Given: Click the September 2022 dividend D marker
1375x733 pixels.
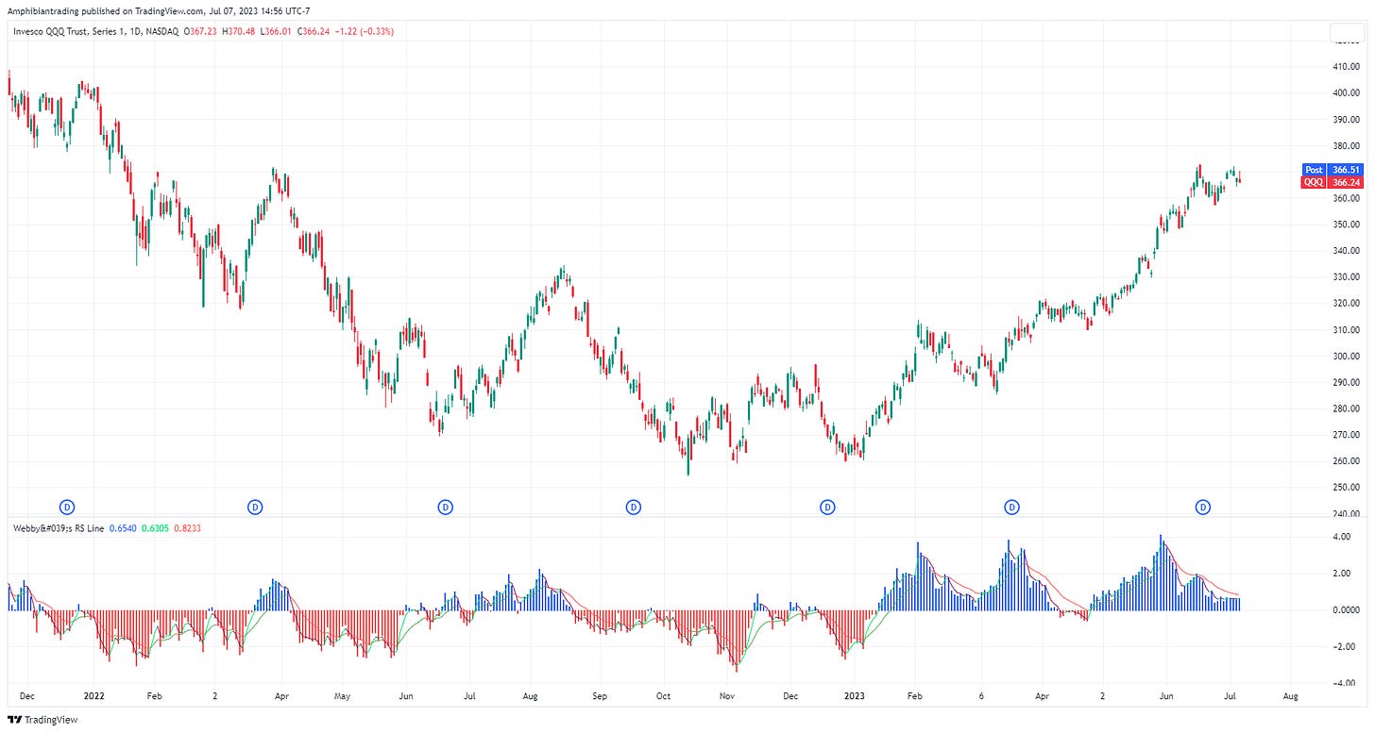Looking at the screenshot, I should 634,507.
